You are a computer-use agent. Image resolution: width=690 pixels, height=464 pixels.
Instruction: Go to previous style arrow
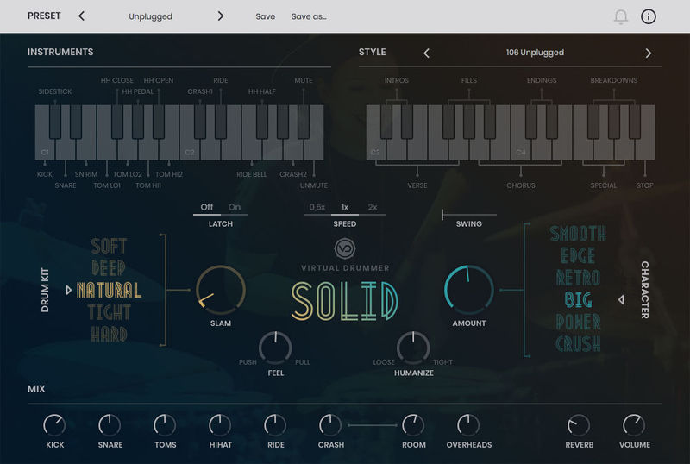click(426, 53)
